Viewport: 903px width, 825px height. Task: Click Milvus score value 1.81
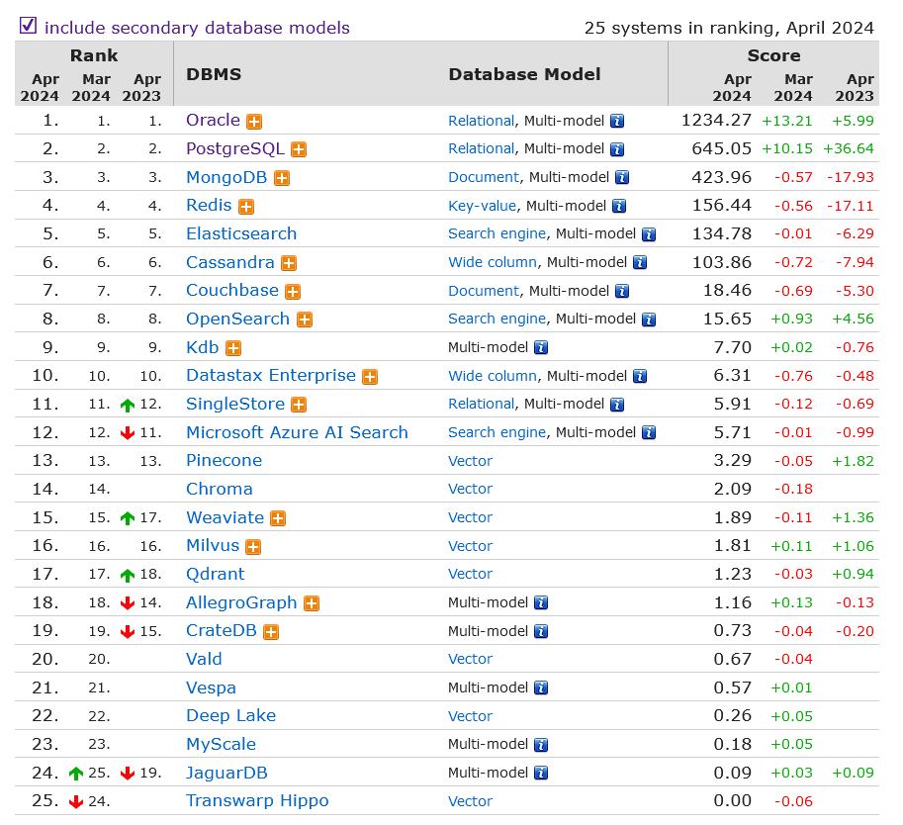coord(732,546)
